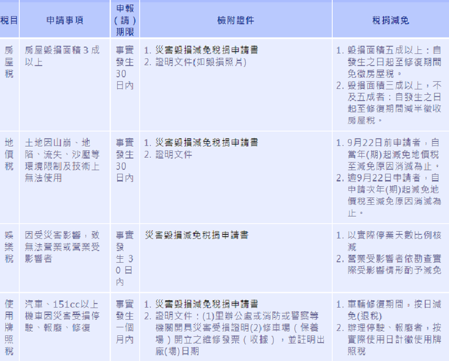Click the 稅目 column header

click(x=9, y=21)
